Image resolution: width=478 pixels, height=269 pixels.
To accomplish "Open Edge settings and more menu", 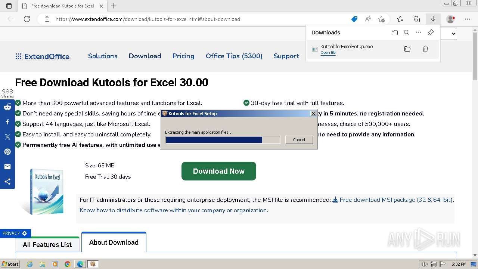I will (x=468, y=19).
